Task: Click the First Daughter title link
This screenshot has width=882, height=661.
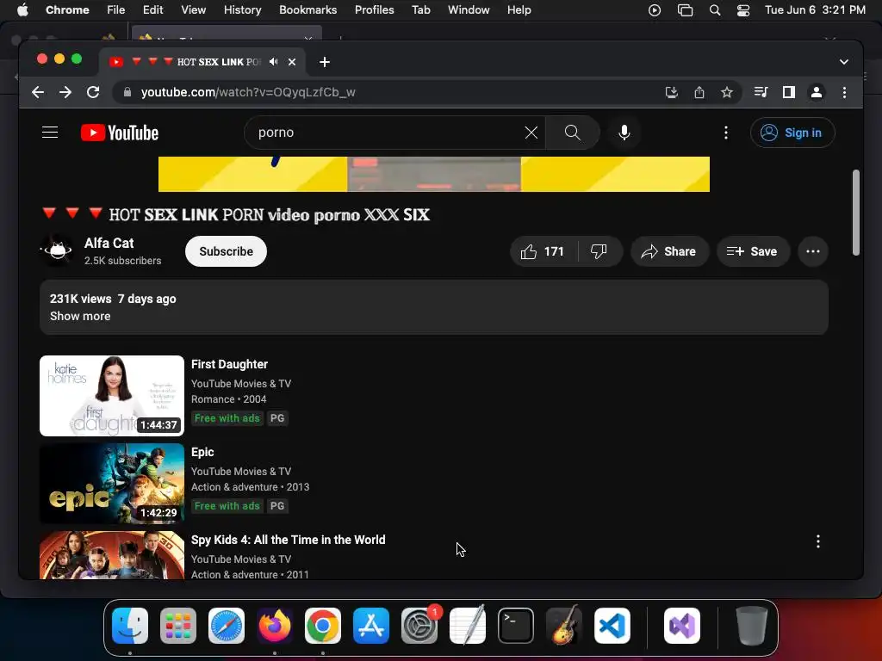Action: (x=229, y=364)
